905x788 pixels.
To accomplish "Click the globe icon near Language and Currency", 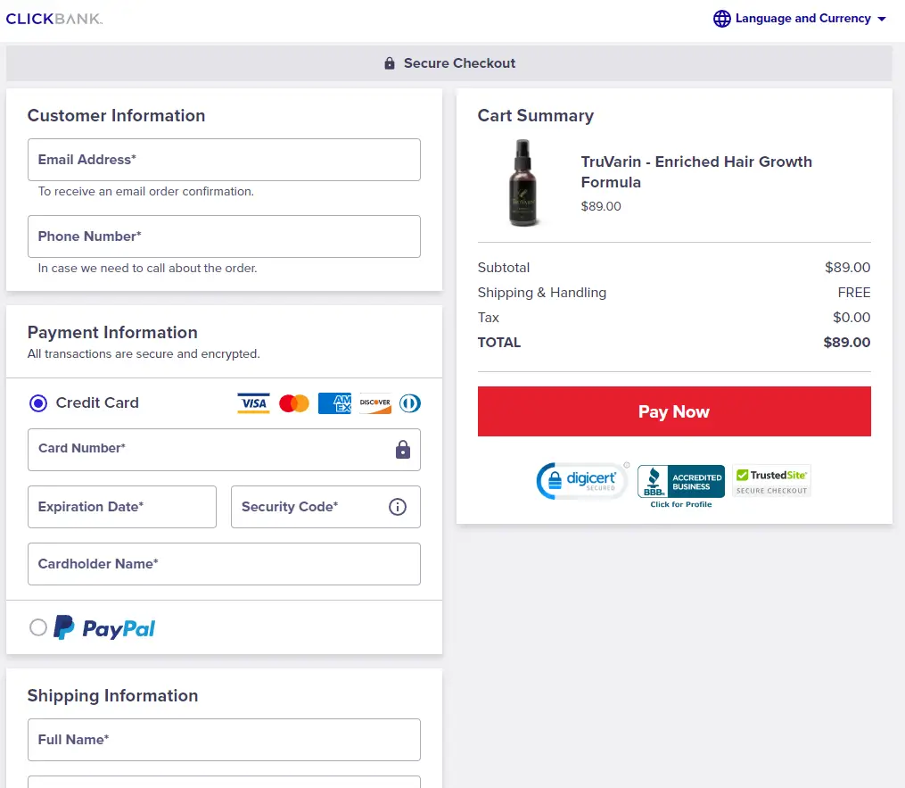I will point(721,18).
